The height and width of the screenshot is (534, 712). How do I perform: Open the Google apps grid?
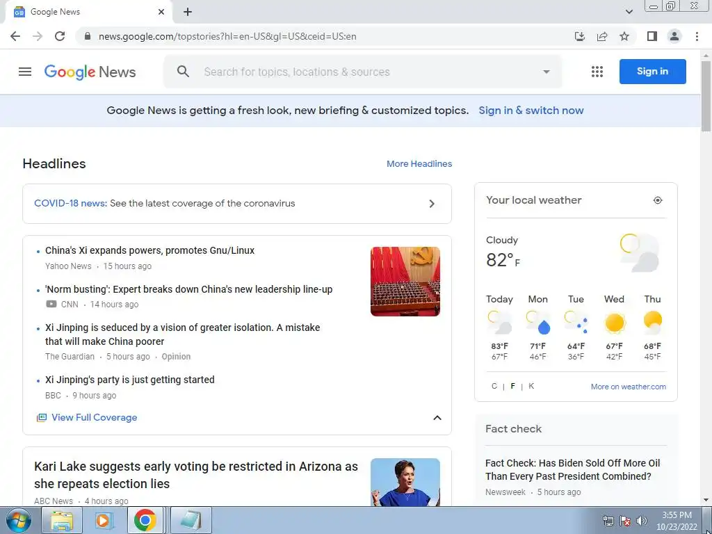click(597, 72)
